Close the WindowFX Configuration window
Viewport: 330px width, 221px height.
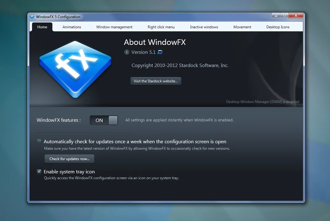296,15
